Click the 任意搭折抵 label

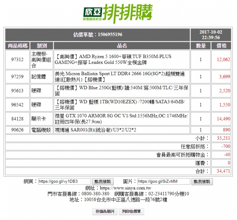pos(195,147)
